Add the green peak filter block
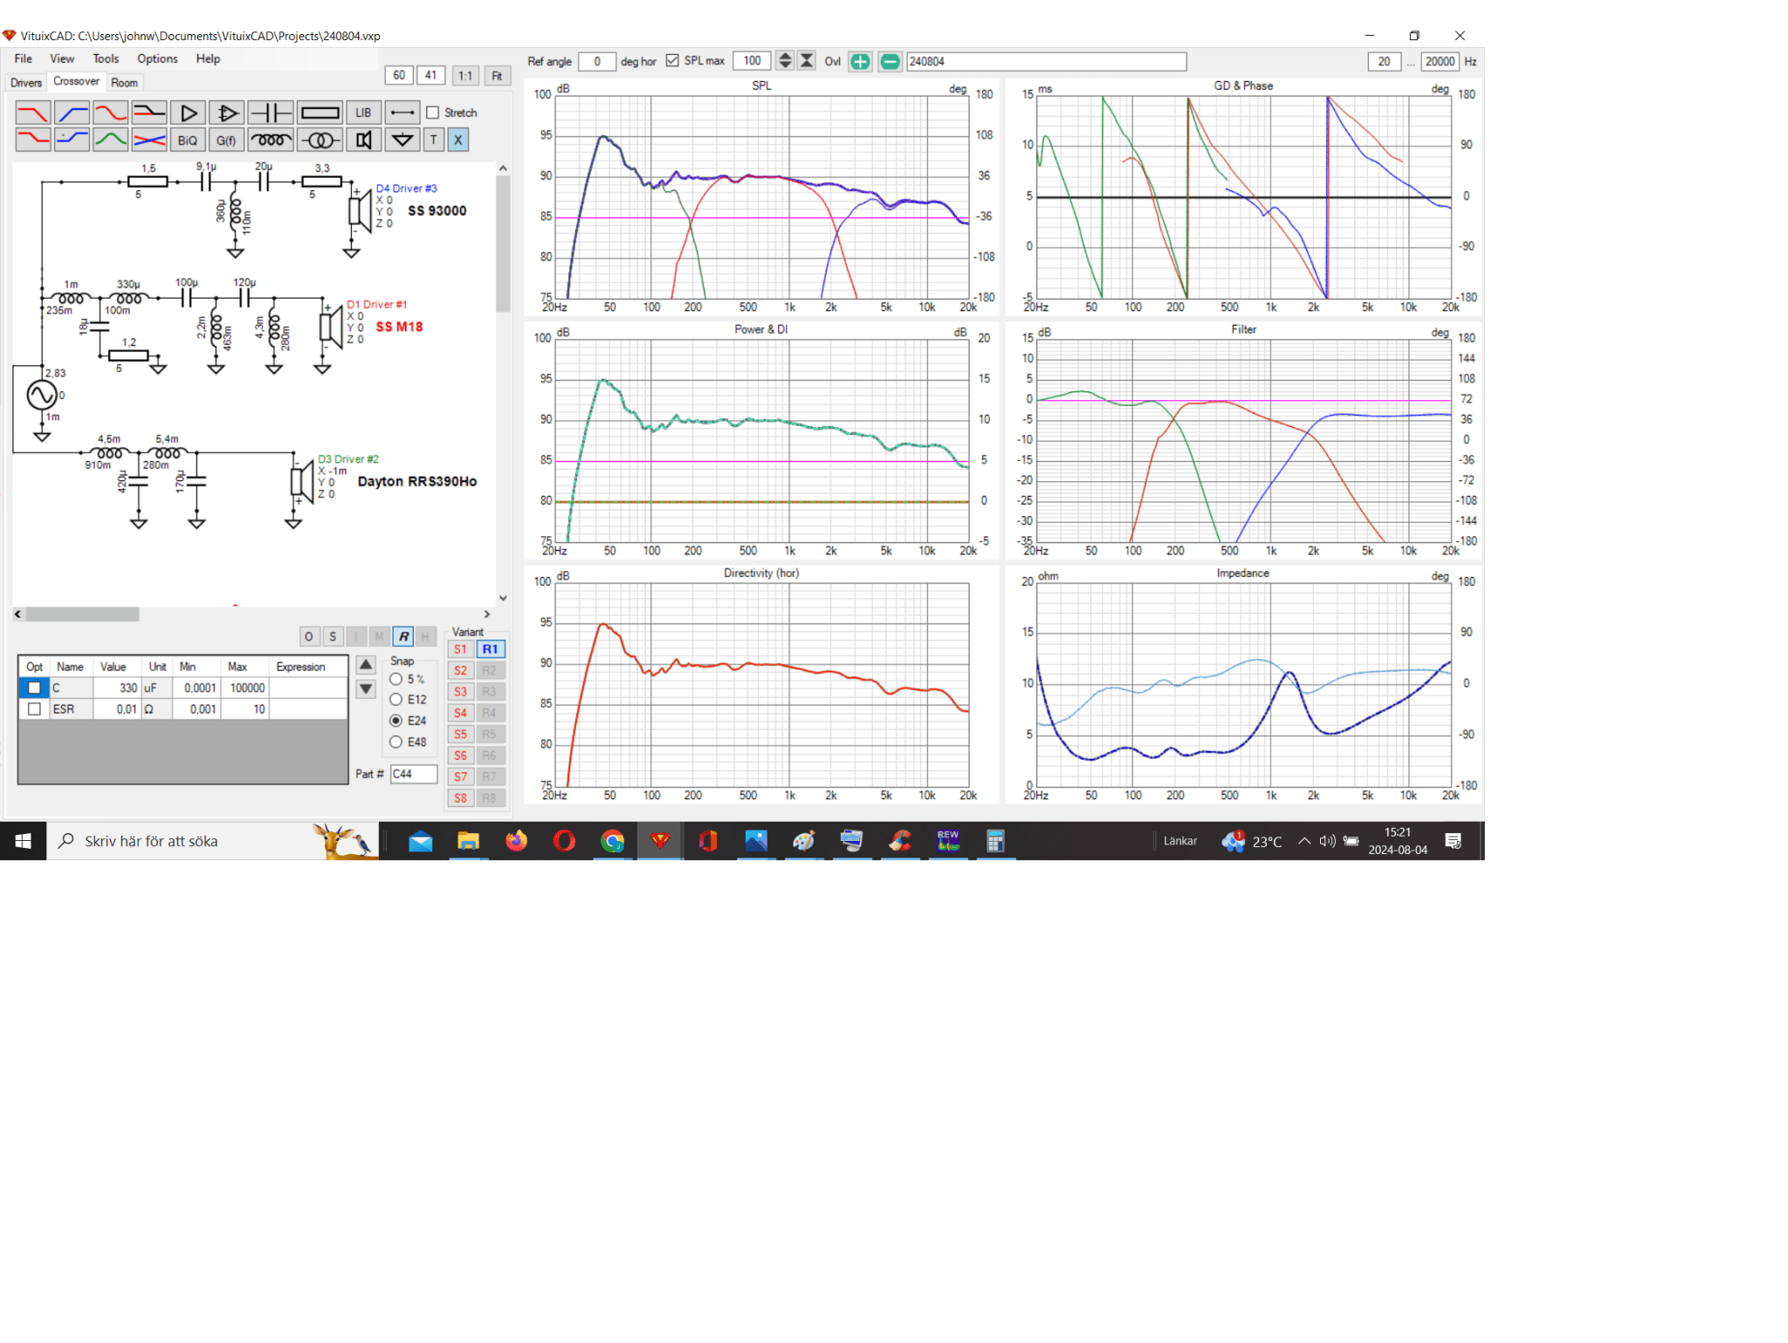1788x1343 pixels. [x=111, y=140]
